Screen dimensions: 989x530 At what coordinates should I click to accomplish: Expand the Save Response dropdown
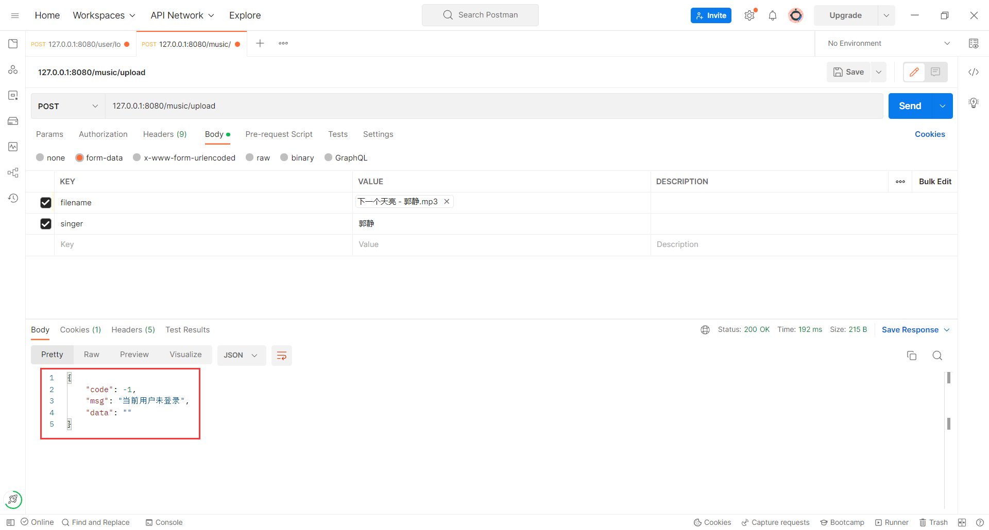pyautogui.click(x=916, y=330)
